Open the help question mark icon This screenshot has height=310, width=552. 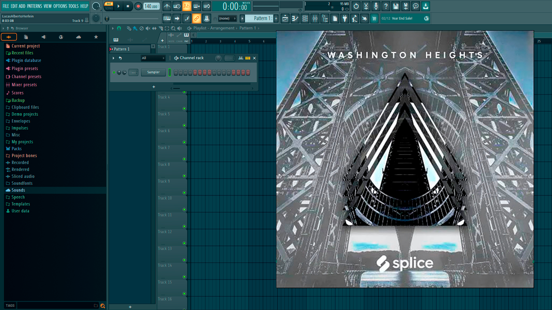coord(386,6)
